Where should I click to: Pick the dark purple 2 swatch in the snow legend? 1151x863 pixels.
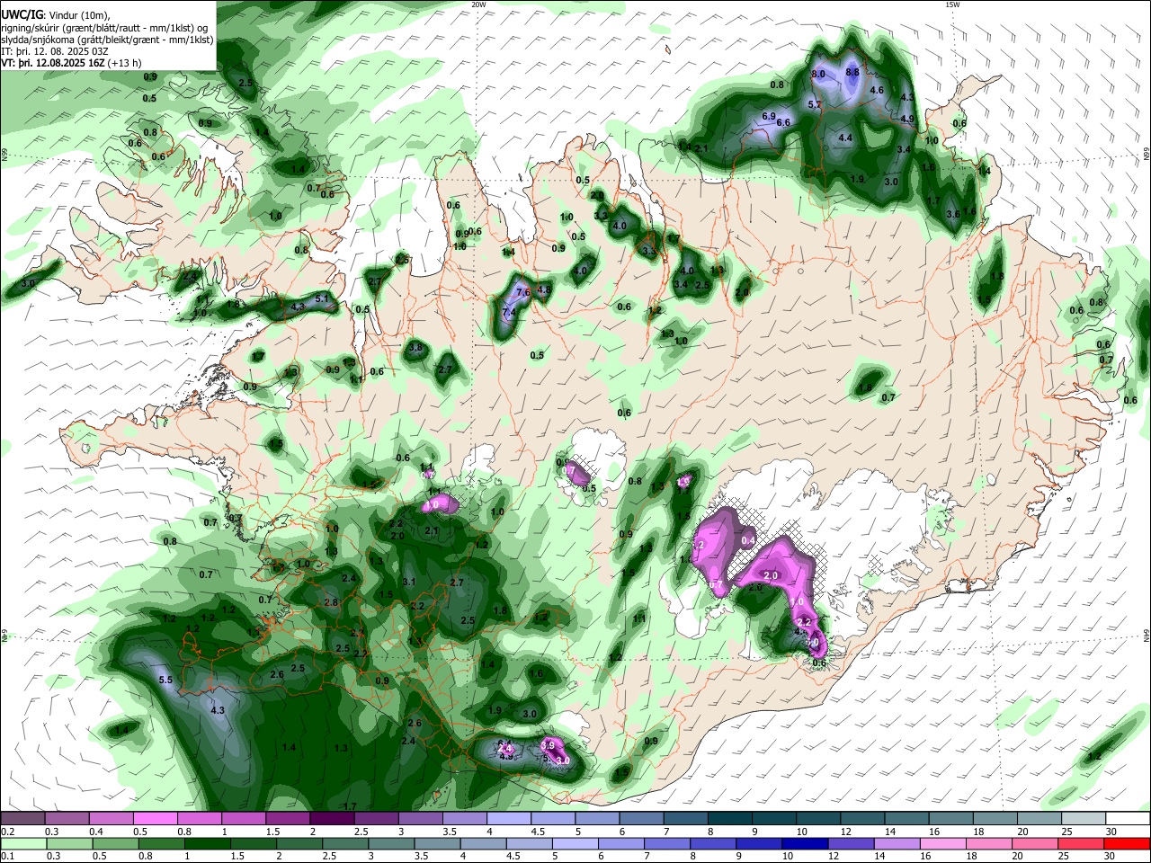tap(332, 819)
